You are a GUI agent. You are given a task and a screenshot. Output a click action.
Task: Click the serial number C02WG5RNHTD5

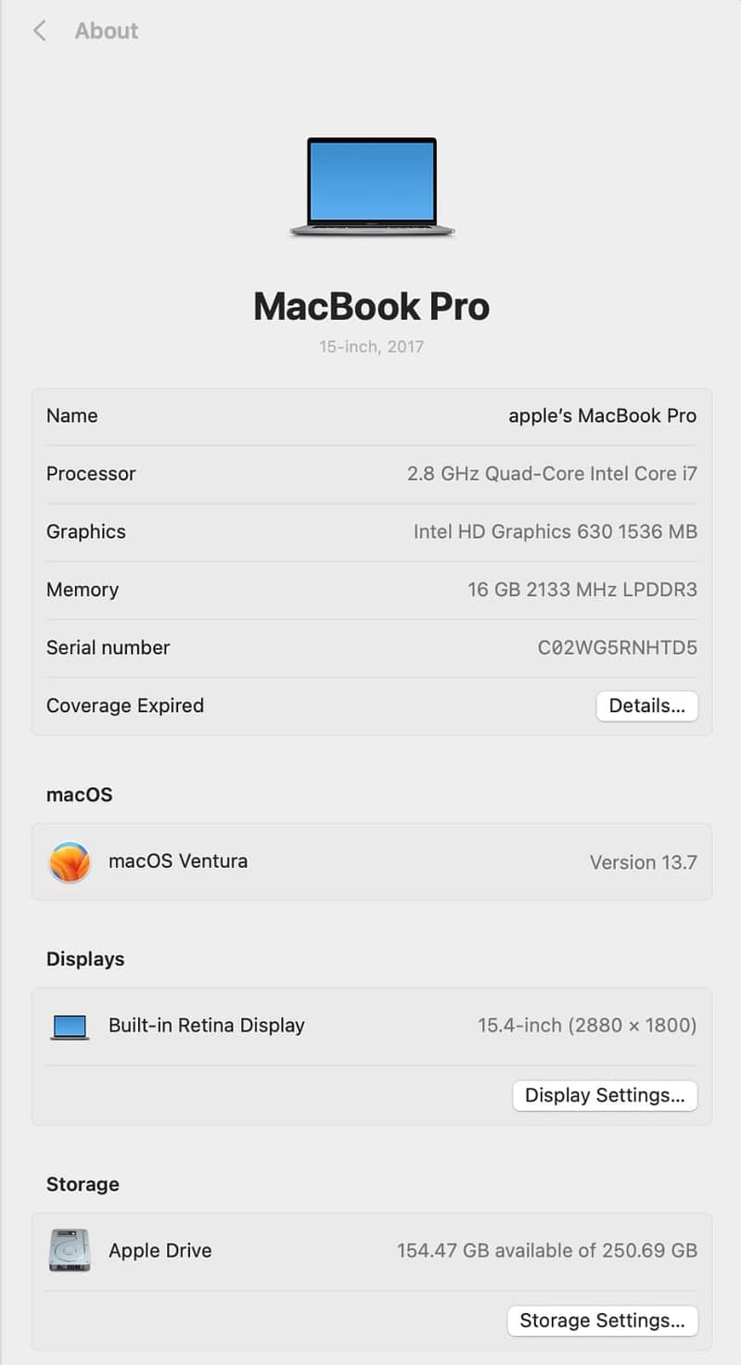coord(617,647)
